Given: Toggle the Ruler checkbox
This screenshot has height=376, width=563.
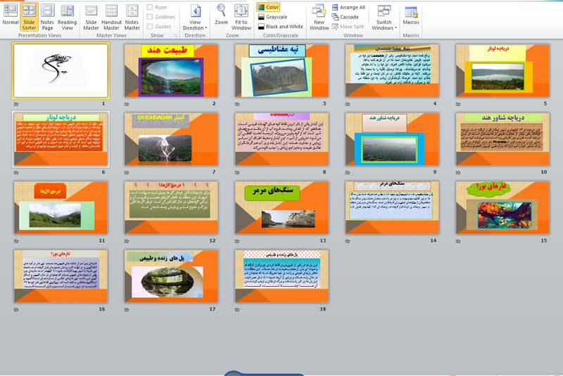Looking at the screenshot, I should pyautogui.click(x=157, y=7).
